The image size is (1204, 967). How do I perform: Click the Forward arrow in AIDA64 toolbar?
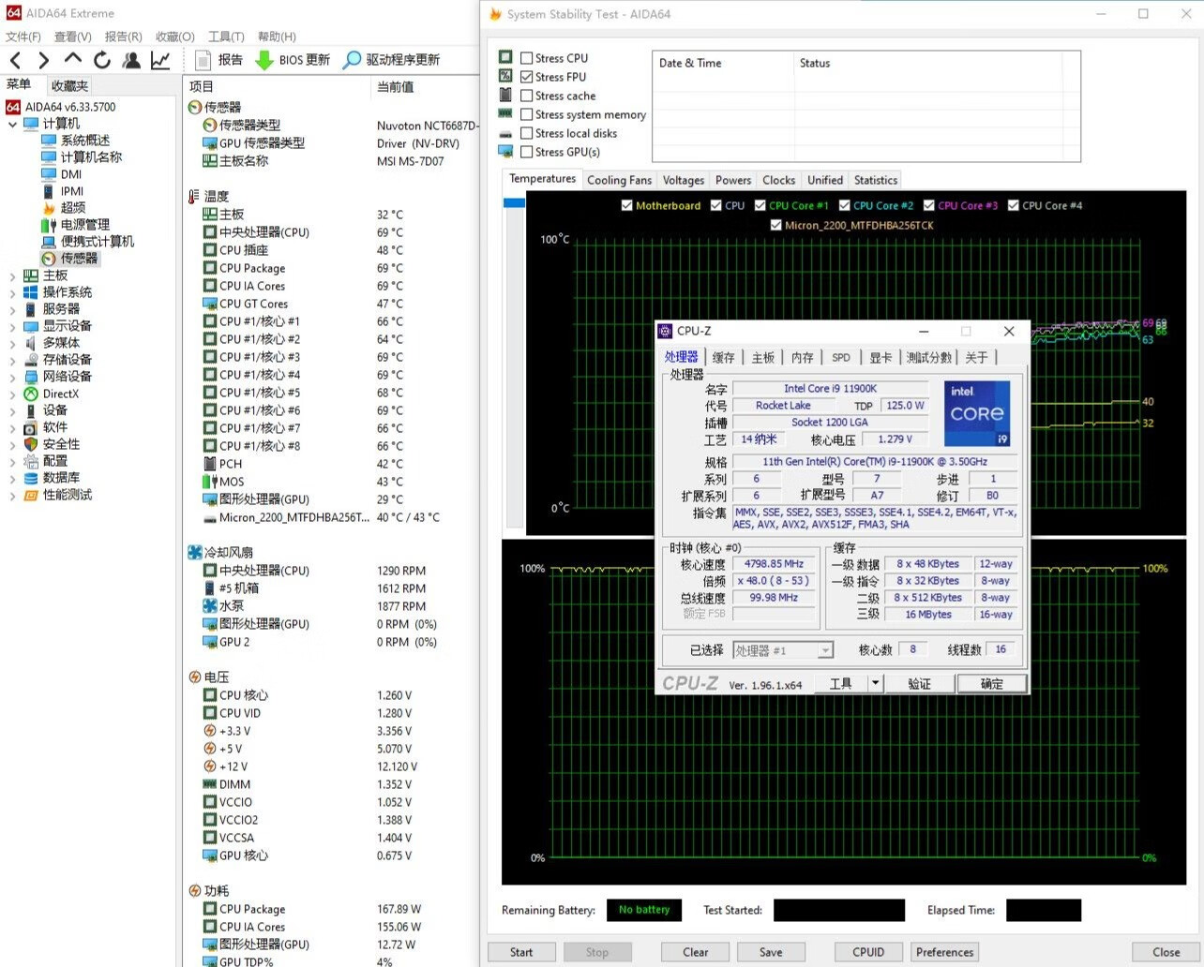click(x=43, y=60)
